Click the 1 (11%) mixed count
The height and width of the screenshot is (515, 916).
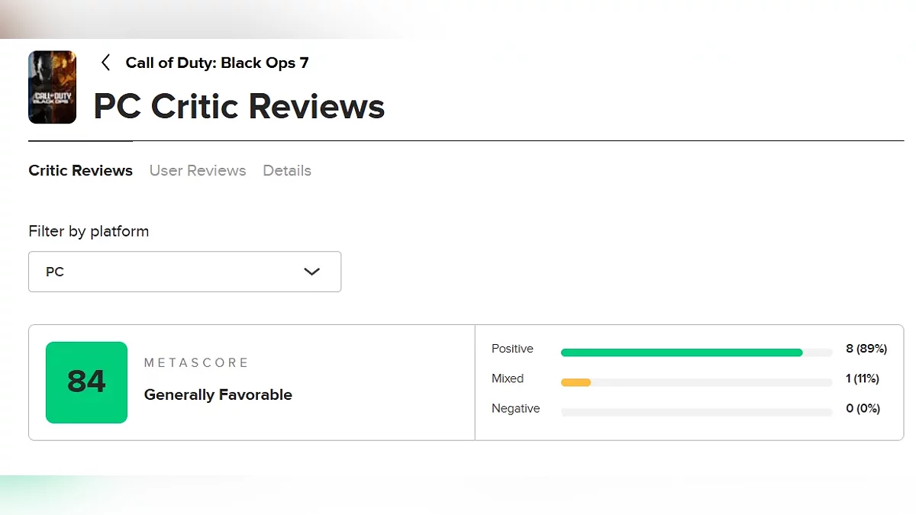(x=863, y=378)
